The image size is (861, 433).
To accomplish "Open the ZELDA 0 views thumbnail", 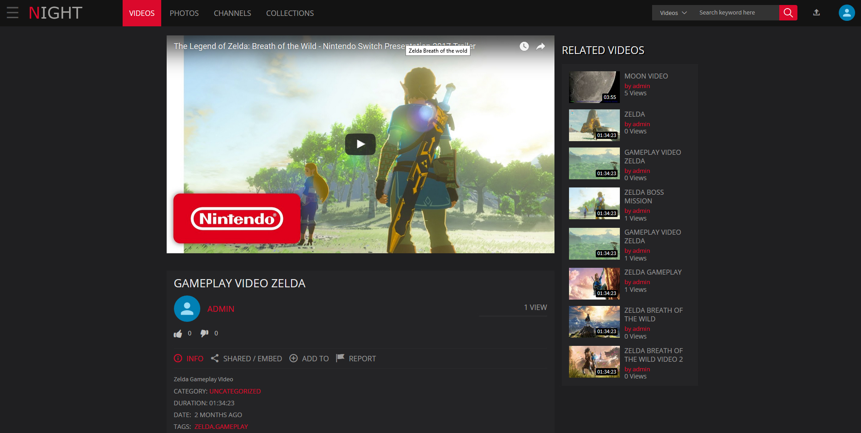I will tap(594, 125).
